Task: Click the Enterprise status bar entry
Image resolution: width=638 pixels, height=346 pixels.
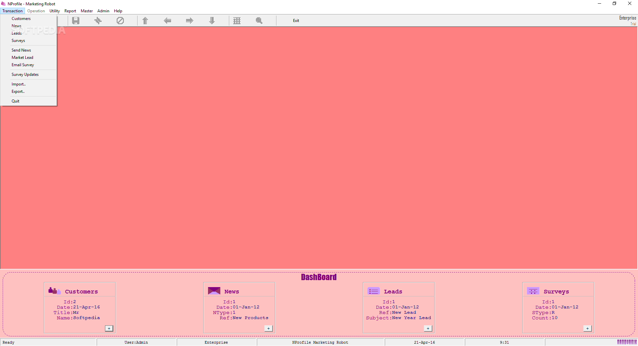Action: click(216, 342)
